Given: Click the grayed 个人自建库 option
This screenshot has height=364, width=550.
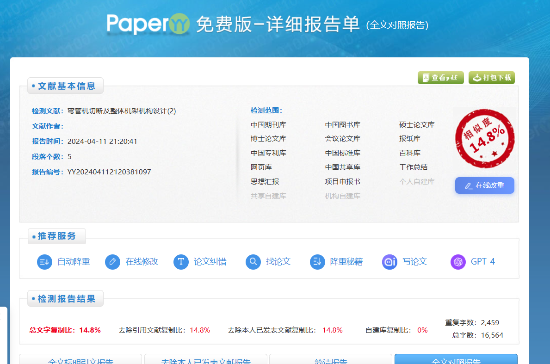Looking at the screenshot, I should pos(418,181).
